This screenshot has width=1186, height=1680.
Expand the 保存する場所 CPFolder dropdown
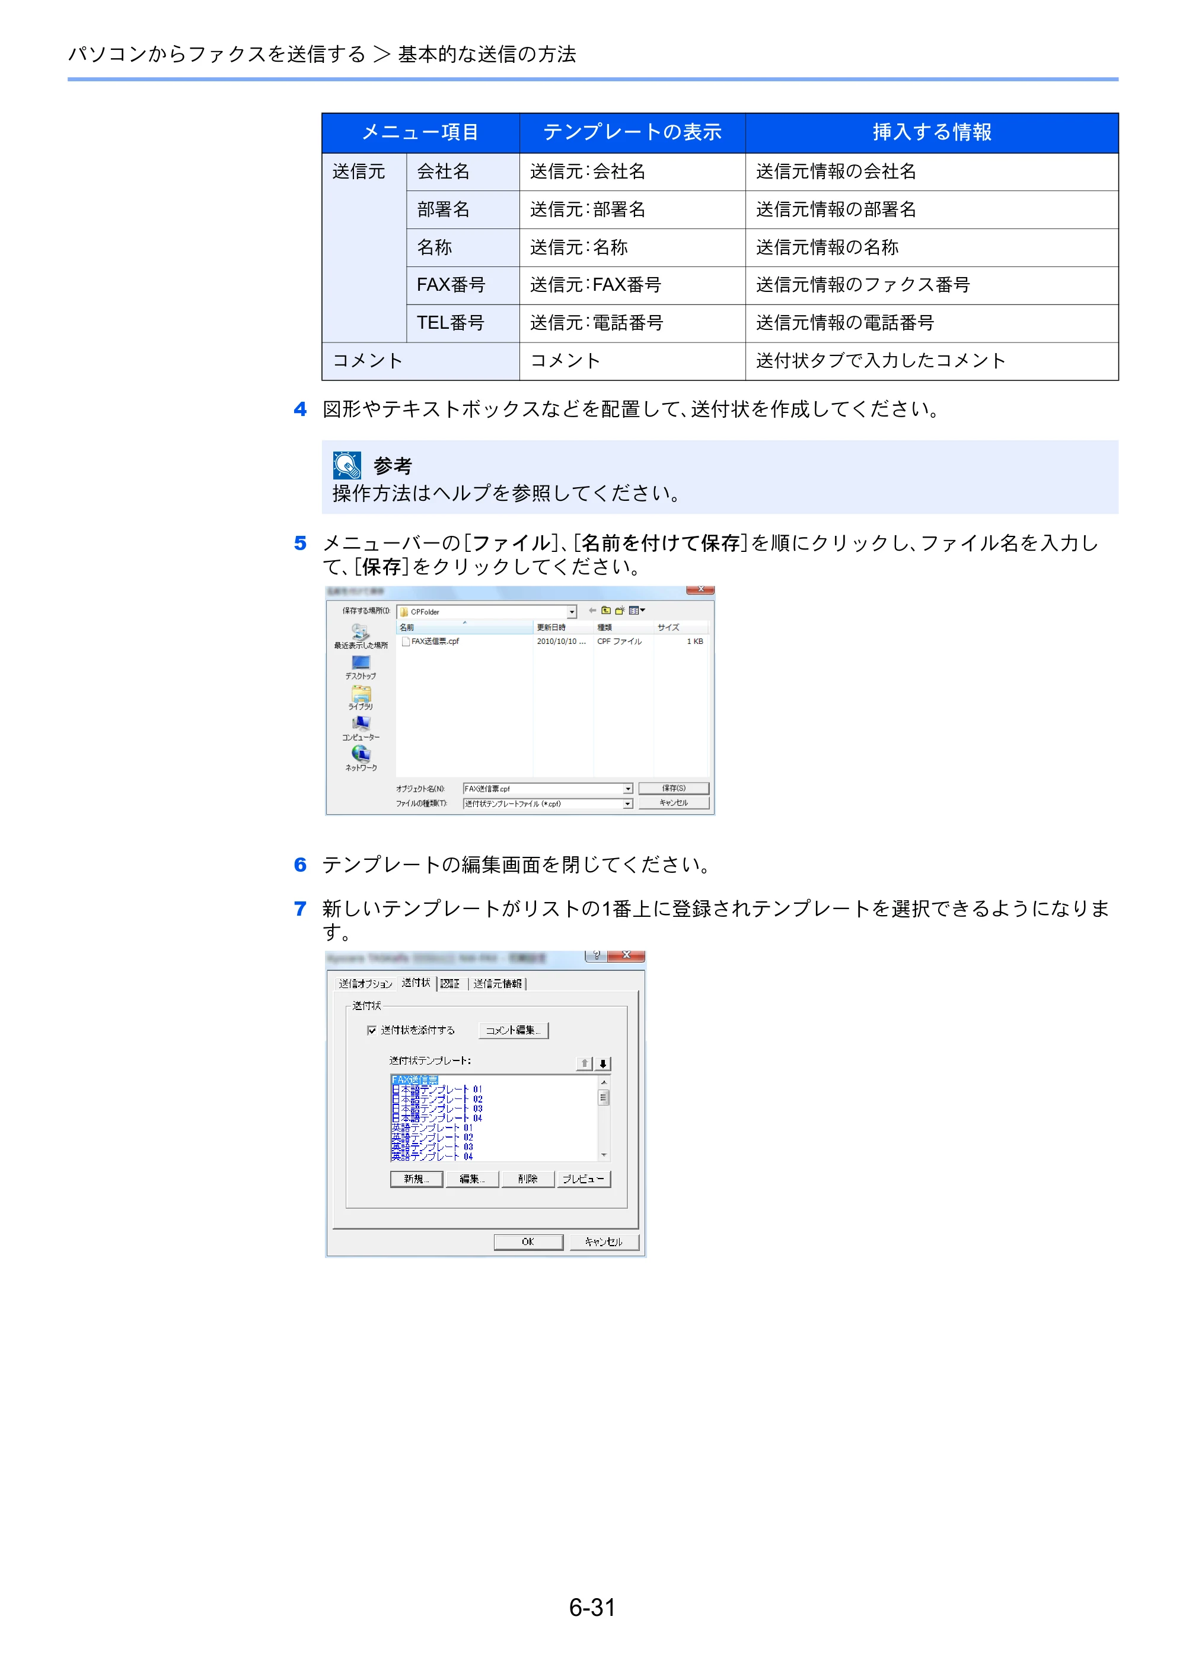(572, 612)
